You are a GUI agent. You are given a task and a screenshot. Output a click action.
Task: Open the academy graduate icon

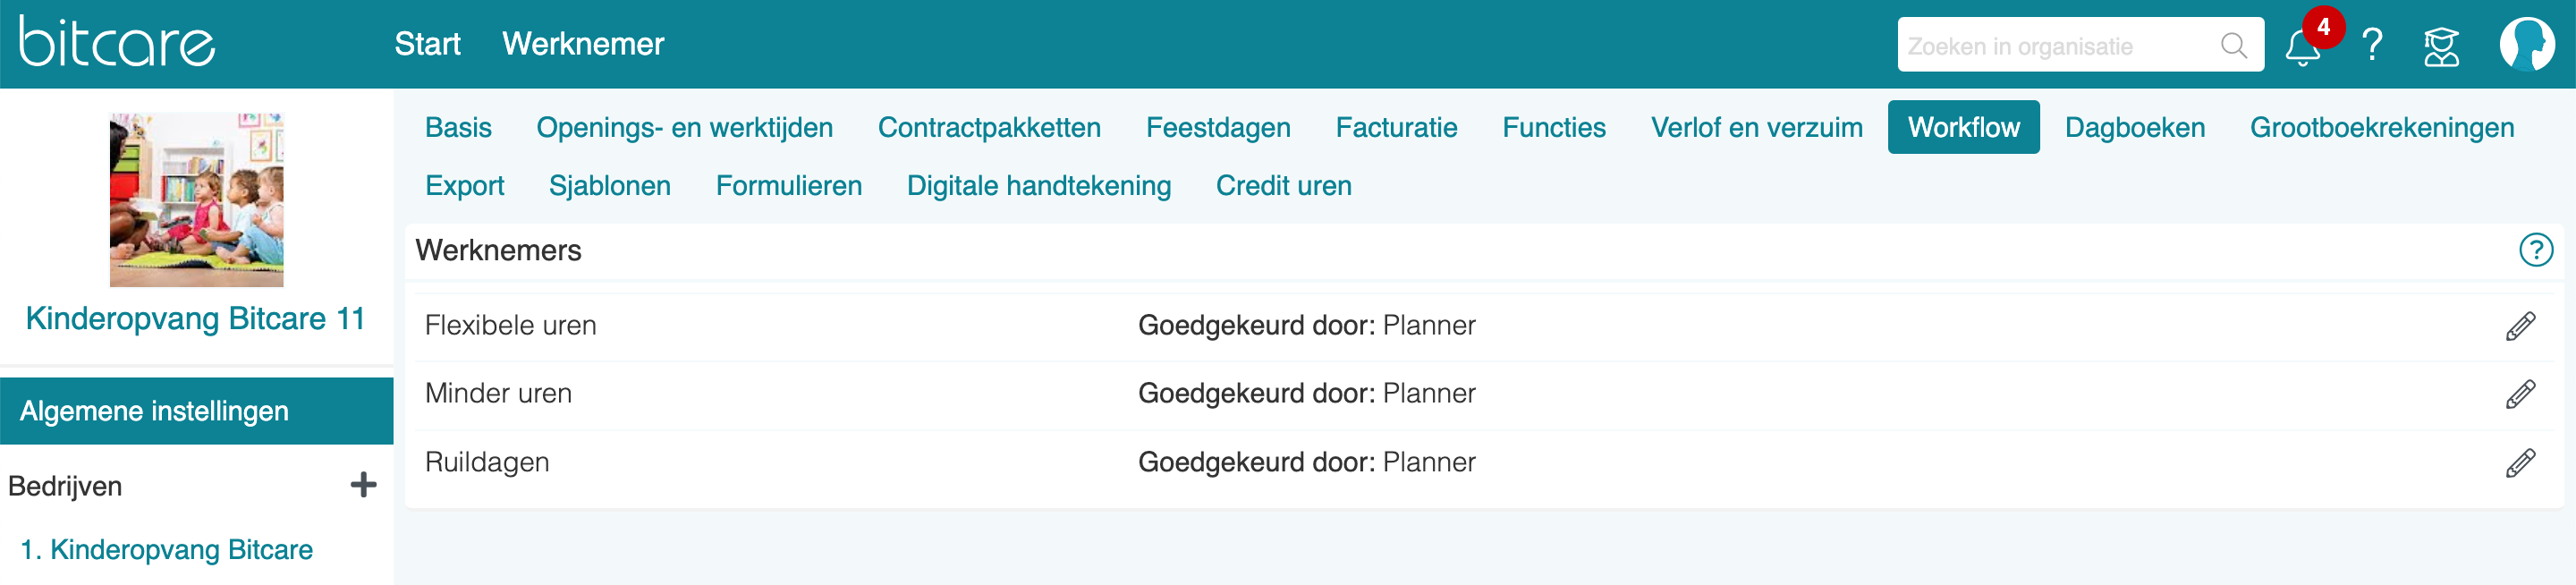pyautogui.click(x=2441, y=46)
